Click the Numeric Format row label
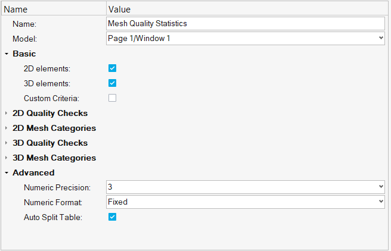The width and height of the screenshot is (391, 251). (53, 202)
